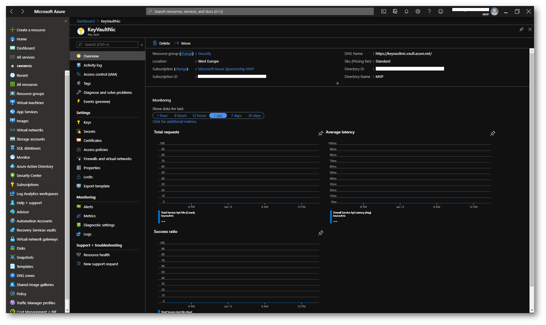Select the 30 days time range
The image size is (546, 325).
point(254,115)
